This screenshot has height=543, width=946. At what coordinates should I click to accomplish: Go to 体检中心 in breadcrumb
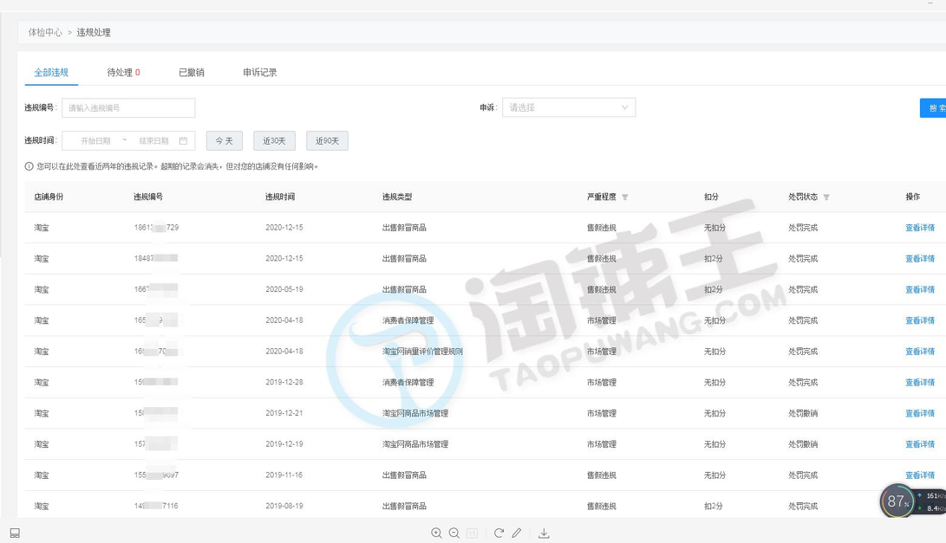(x=45, y=32)
